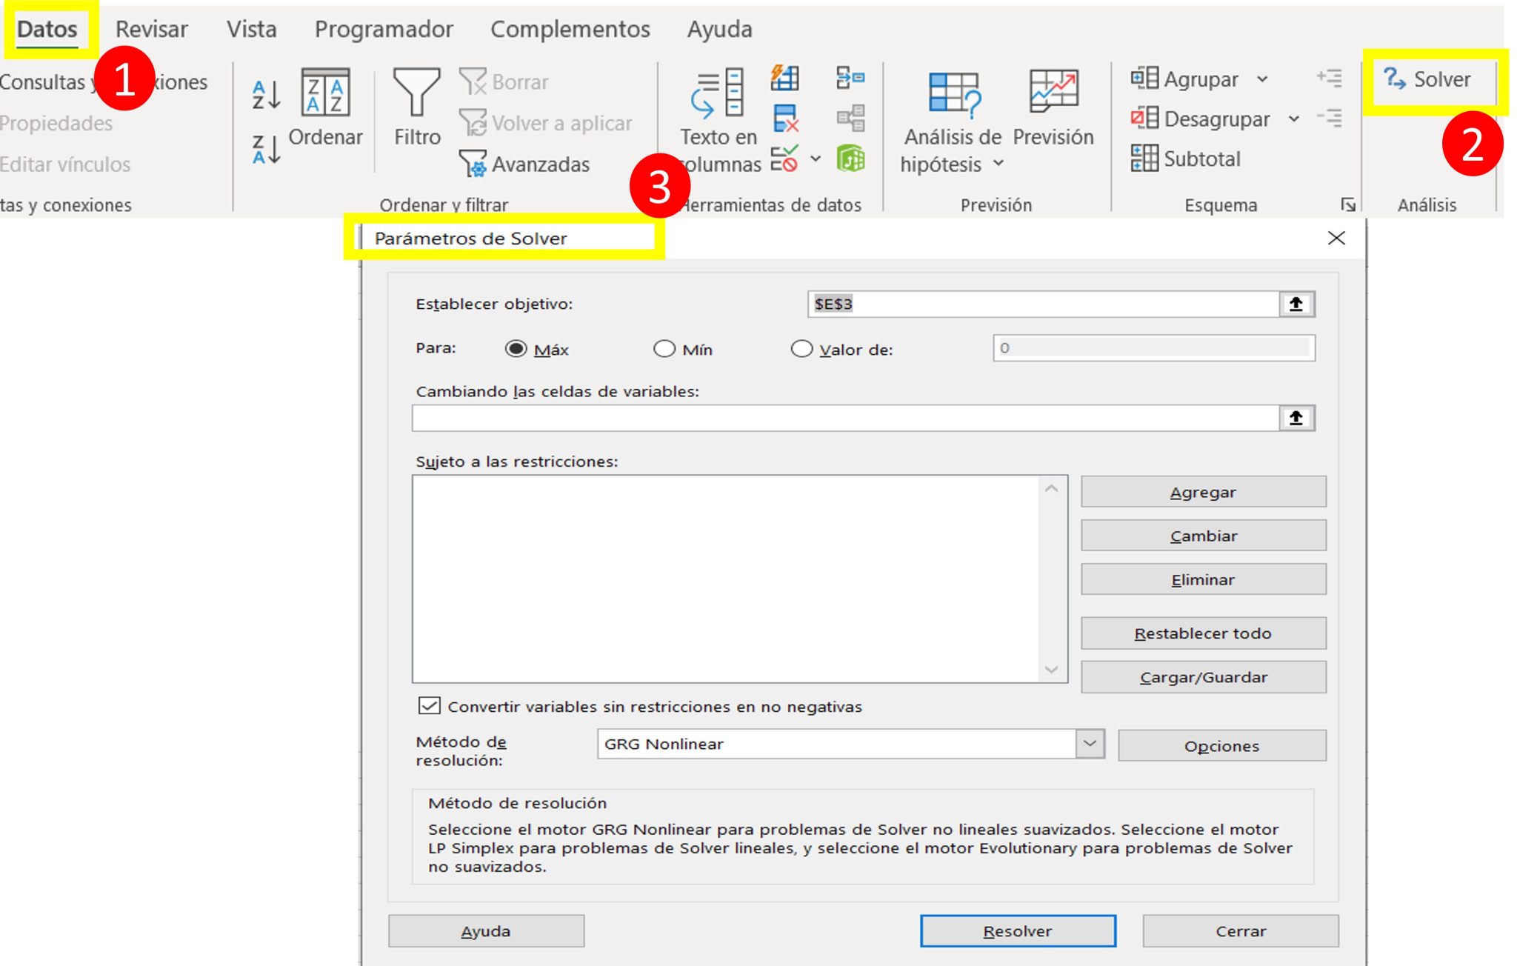Uncheck Convertir variables sin restricciones checkbox
Image resolution: width=1517 pixels, height=966 pixels.
point(430,706)
